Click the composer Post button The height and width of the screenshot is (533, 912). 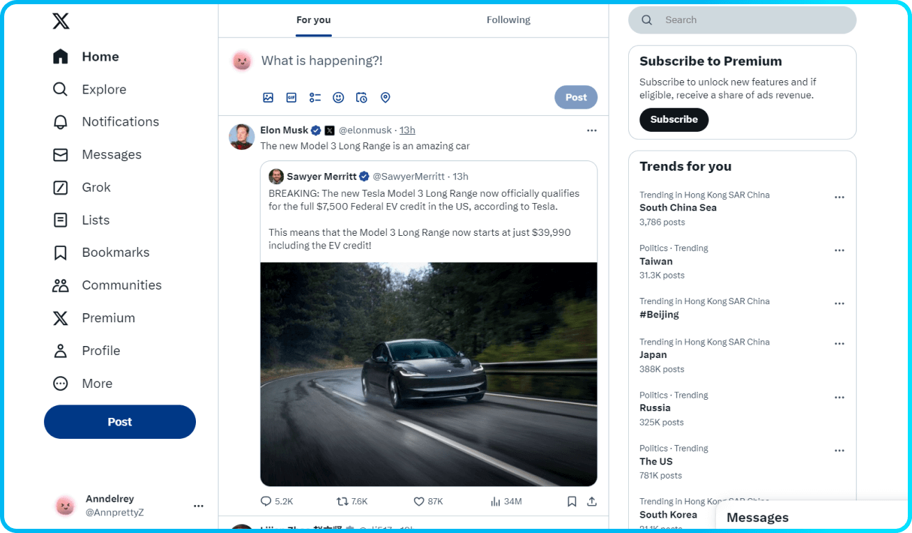[x=576, y=98]
